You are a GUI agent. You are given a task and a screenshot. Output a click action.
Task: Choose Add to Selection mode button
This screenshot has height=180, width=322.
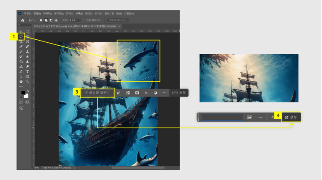click(46, 20)
